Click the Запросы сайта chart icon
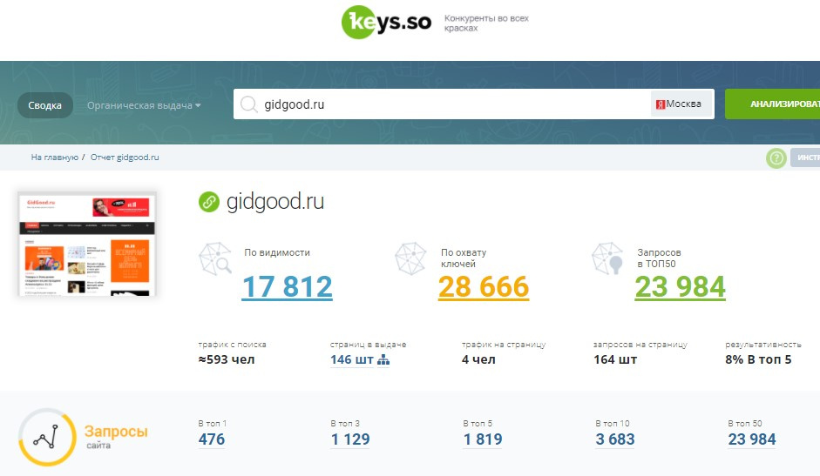The height and width of the screenshot is (476, 820). tap(47, 437)
